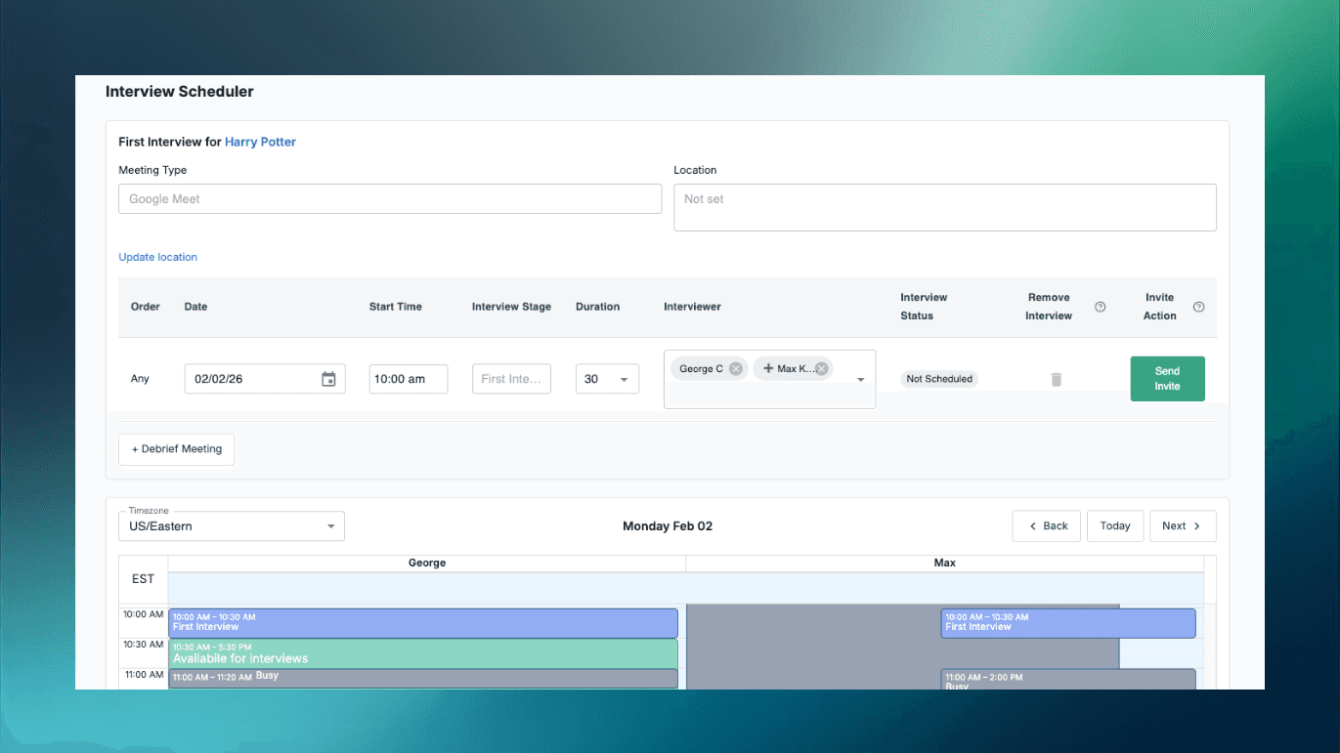
Task: Select the Meeting Type field
Action: (x=390, y=198)
